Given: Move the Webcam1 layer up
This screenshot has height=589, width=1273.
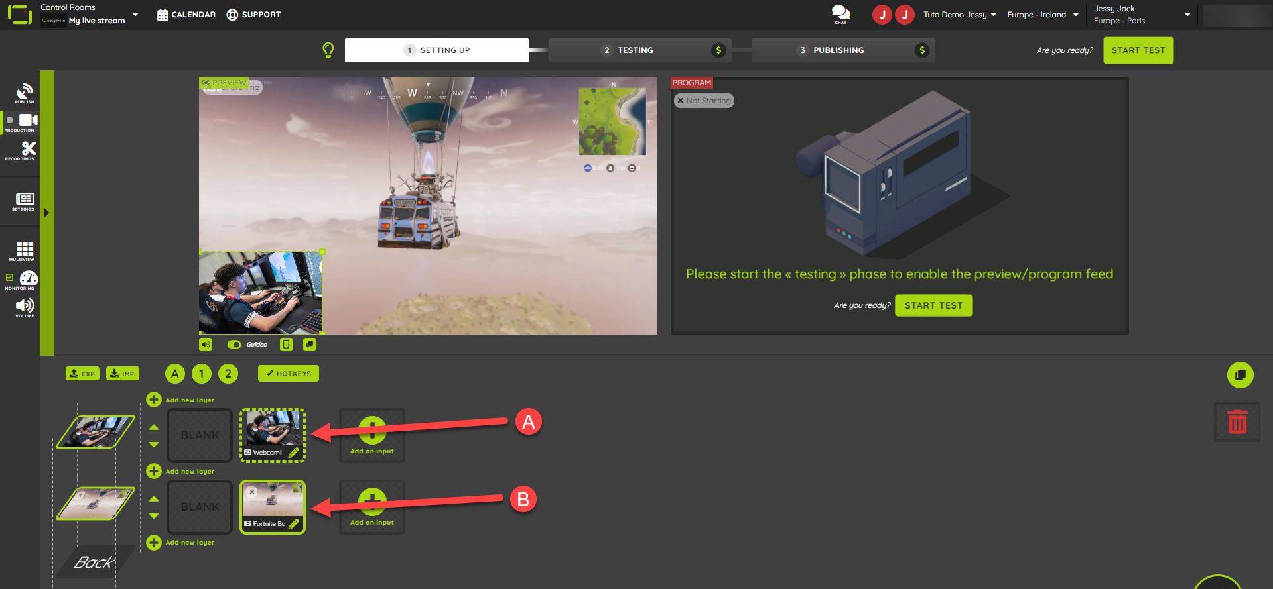Looking at the screenshot, I should [x=154, y=427].
